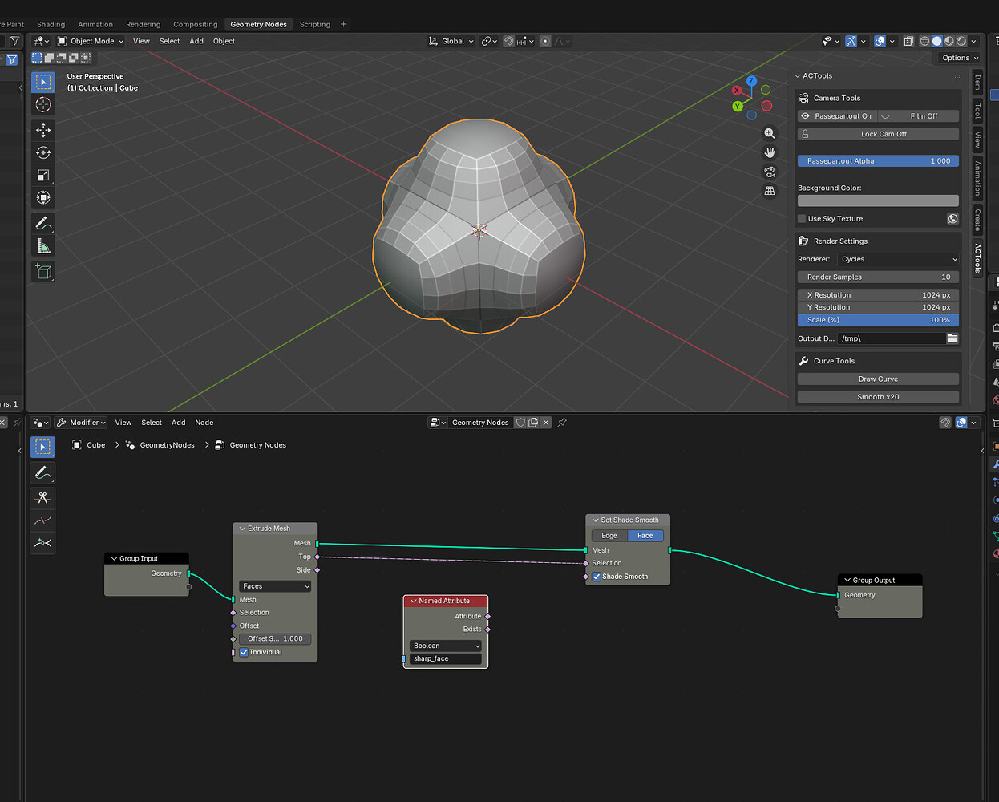Toggle Film Off button
999x802 pixels.
pyautogui.click(x=924, y=116)
